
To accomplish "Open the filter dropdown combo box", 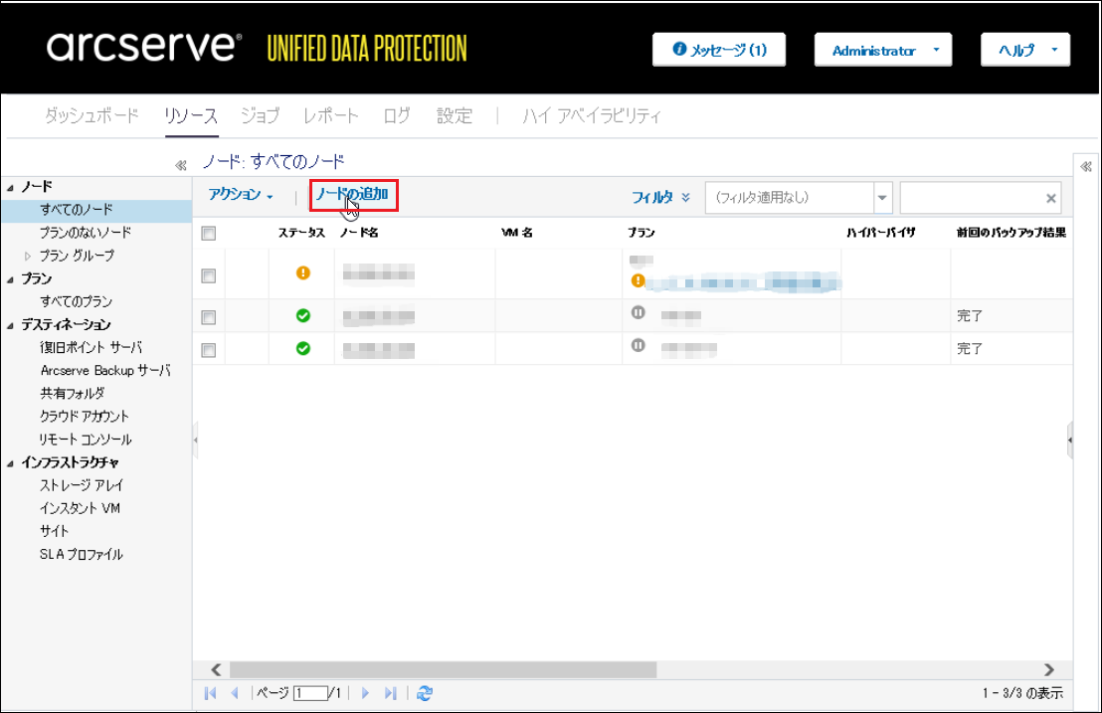I will (882, 198).
